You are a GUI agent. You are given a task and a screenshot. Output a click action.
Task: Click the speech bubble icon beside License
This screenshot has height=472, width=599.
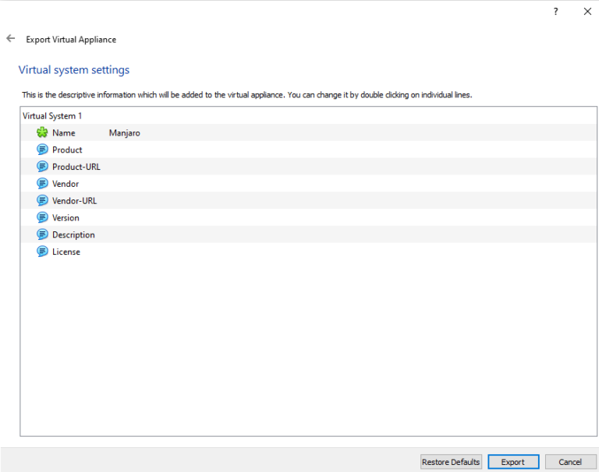tap(42, 252)
